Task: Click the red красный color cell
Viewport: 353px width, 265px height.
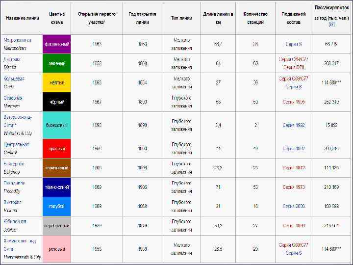Action: click(x=57, y=148)
